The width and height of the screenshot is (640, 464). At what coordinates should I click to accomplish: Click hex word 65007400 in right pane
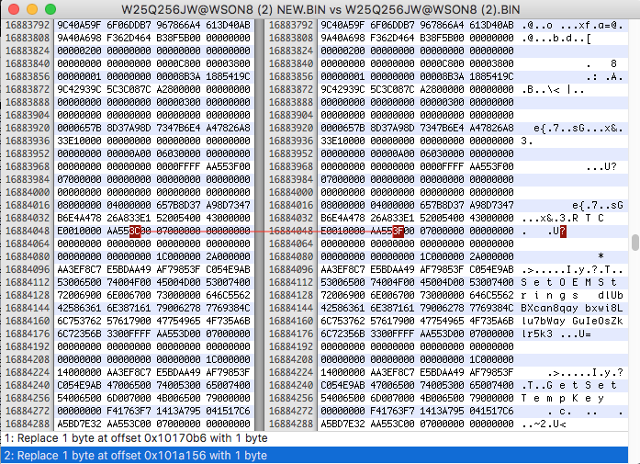tap(491, 385)
